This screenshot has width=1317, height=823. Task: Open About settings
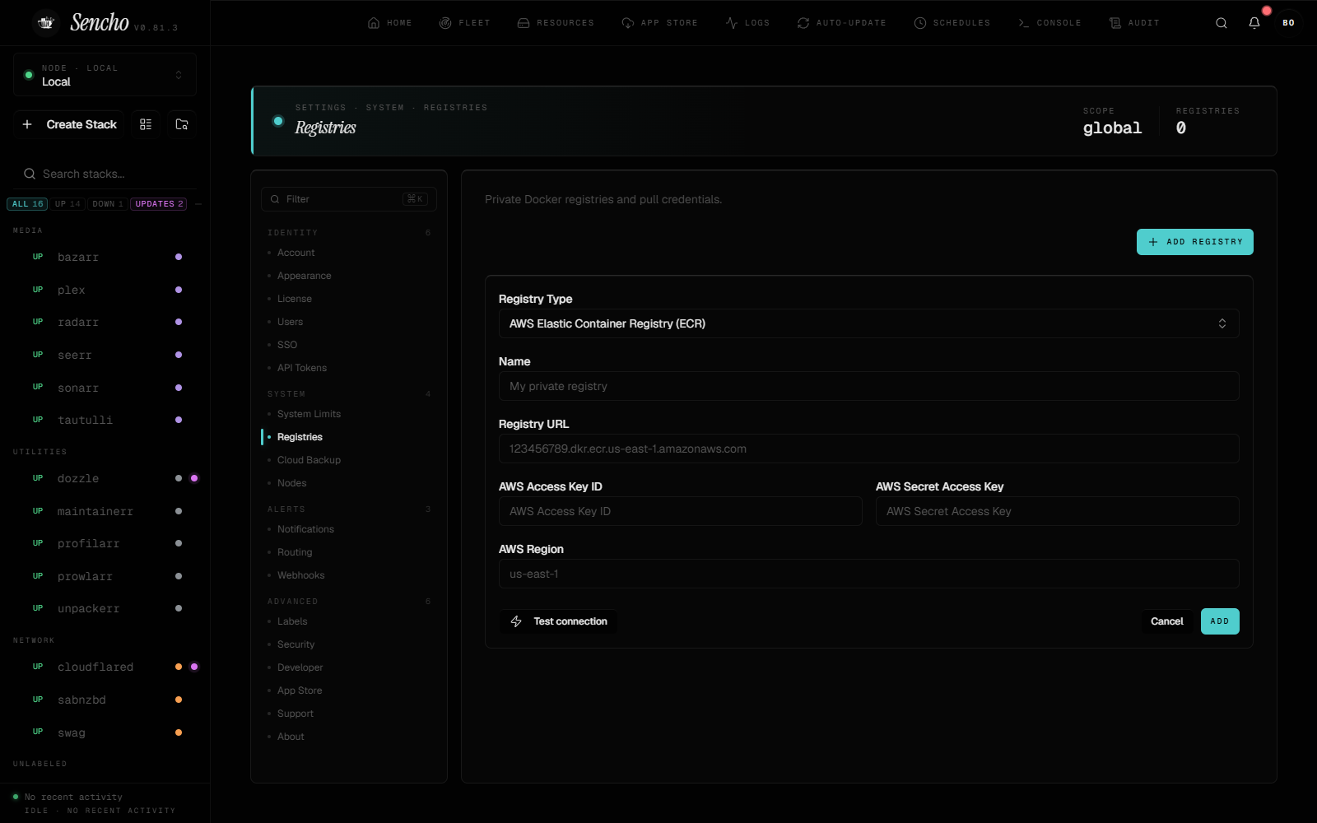tap(349, 737)
